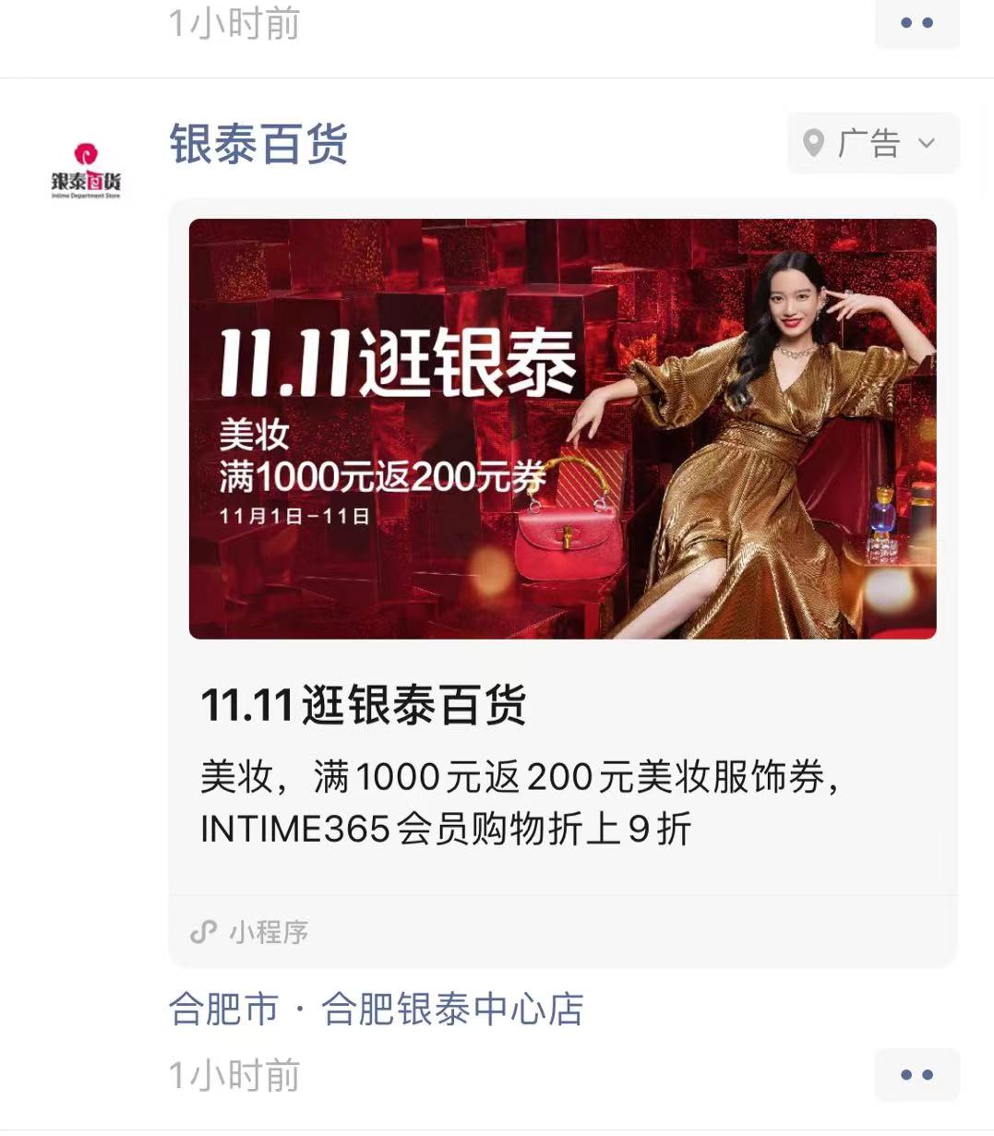Tap the two-dot more button of the previous post
Image resolution: width=994 pixels, height=1136 pixels.
916,22
